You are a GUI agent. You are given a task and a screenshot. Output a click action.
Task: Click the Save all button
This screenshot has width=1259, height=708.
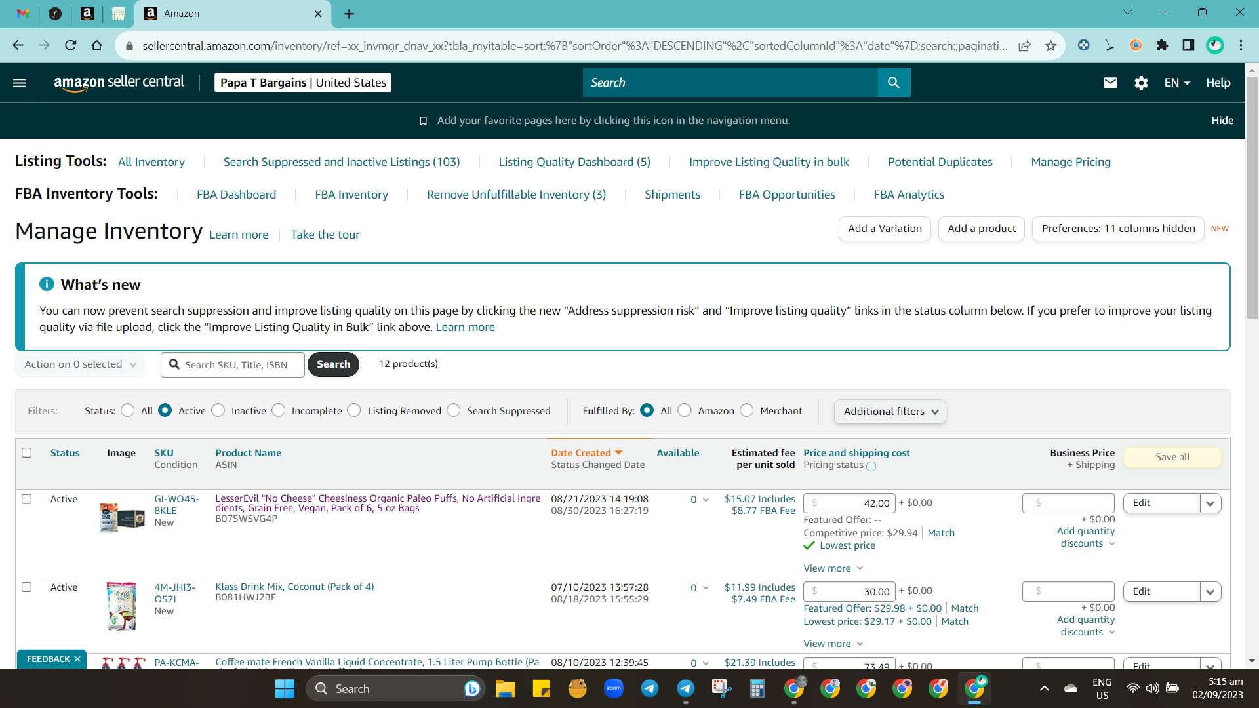(1172, 457)
